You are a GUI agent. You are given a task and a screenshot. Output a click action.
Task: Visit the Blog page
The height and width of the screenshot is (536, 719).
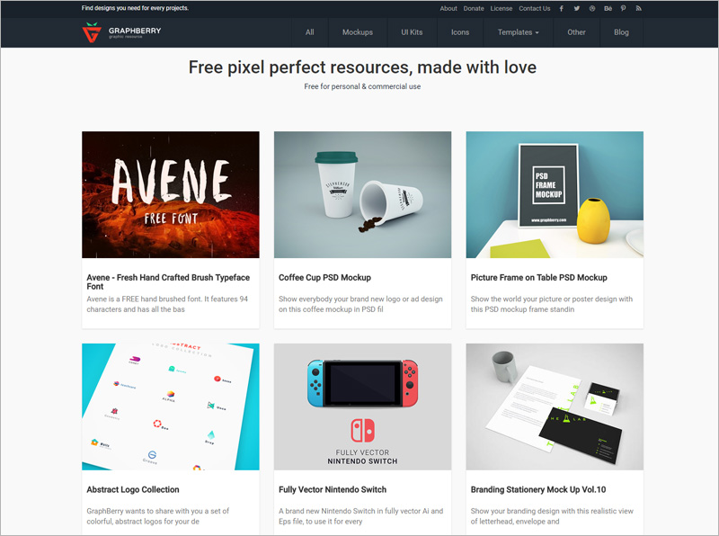[x=621, y=32]
